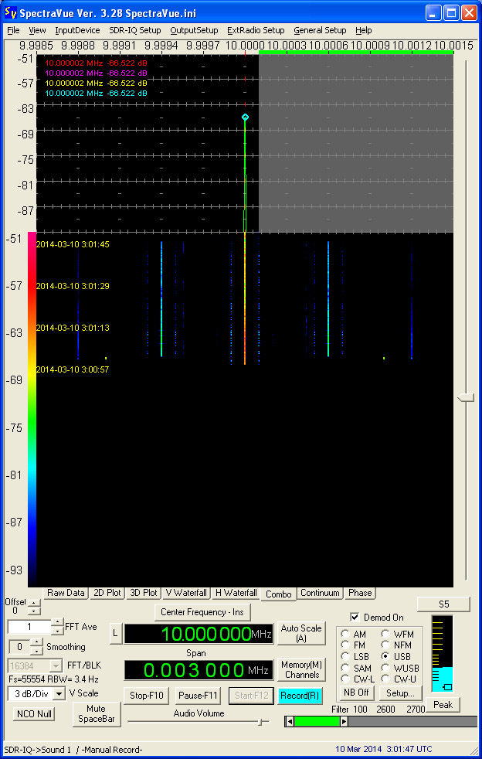The width and height of the screenshot is (482, 759).
Task: Open the File menu
Action: (14, 30)
